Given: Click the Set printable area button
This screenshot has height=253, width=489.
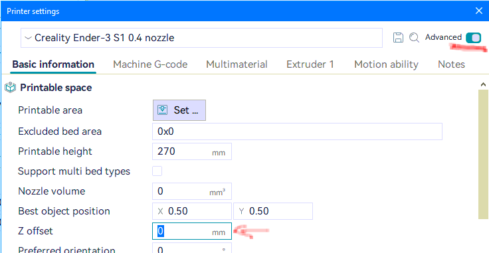Looking at the screenshot, I should pos(179,110).
